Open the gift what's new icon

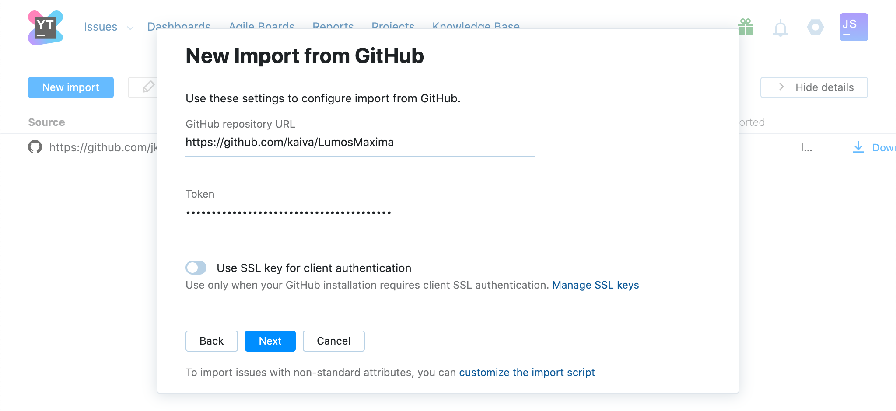(x=745, y=27)
